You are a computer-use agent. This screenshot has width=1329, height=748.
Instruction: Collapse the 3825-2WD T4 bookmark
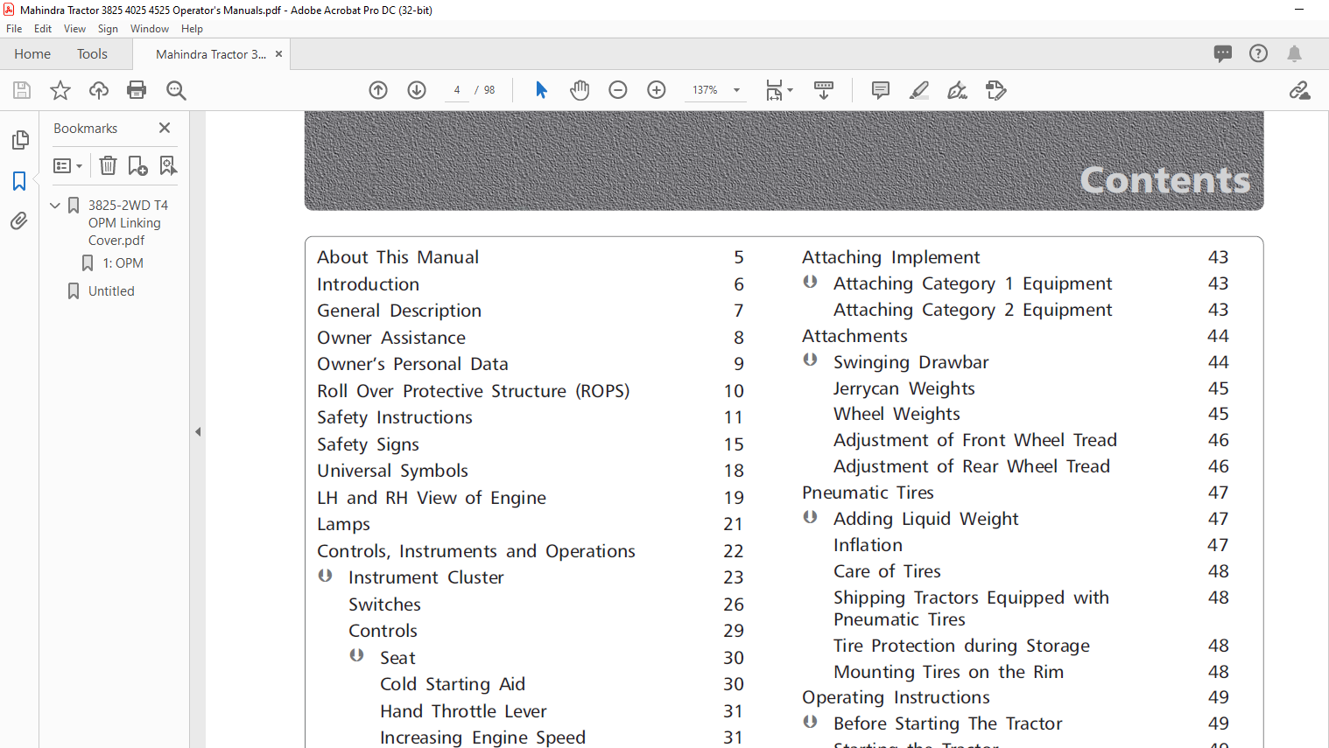55,206
